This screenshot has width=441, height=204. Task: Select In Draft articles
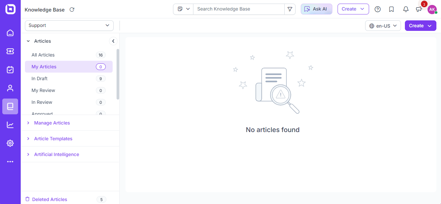69,79
